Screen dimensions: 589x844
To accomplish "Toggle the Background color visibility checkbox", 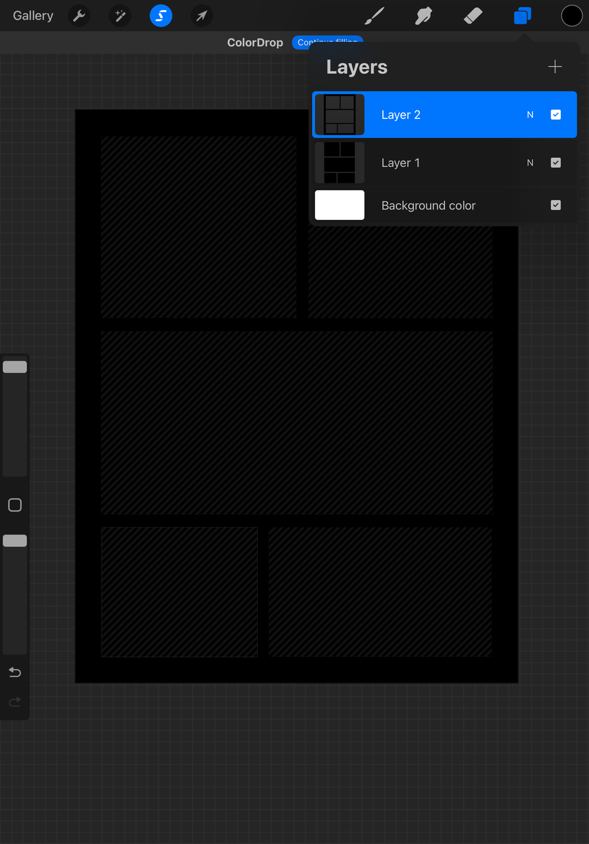I will pos(555,205).
